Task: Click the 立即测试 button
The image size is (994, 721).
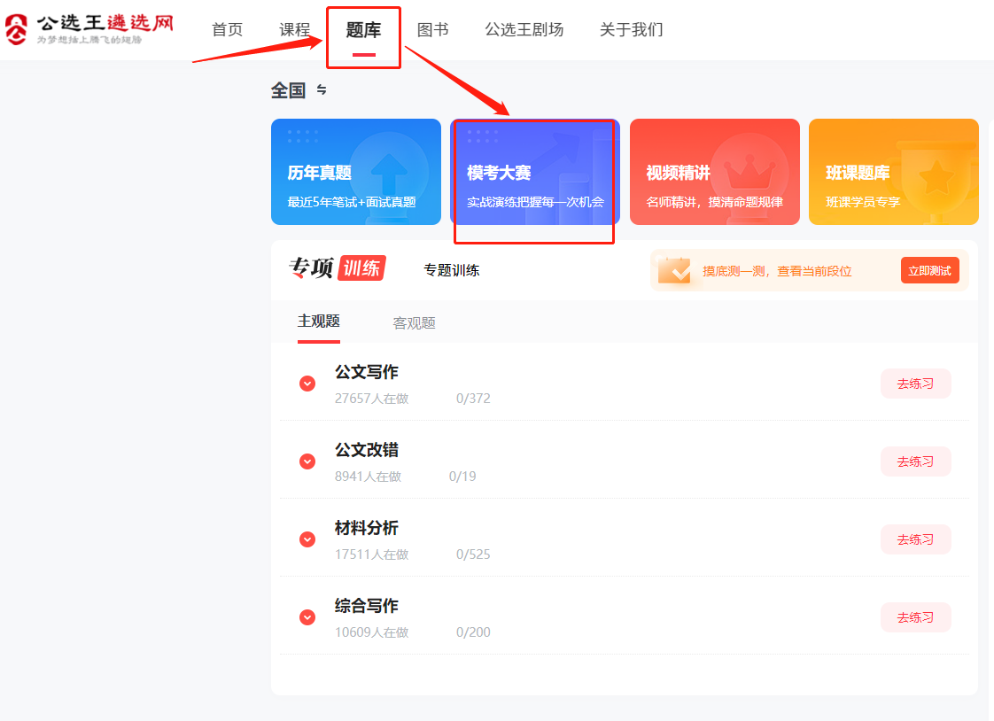Action: click(929, 270)
